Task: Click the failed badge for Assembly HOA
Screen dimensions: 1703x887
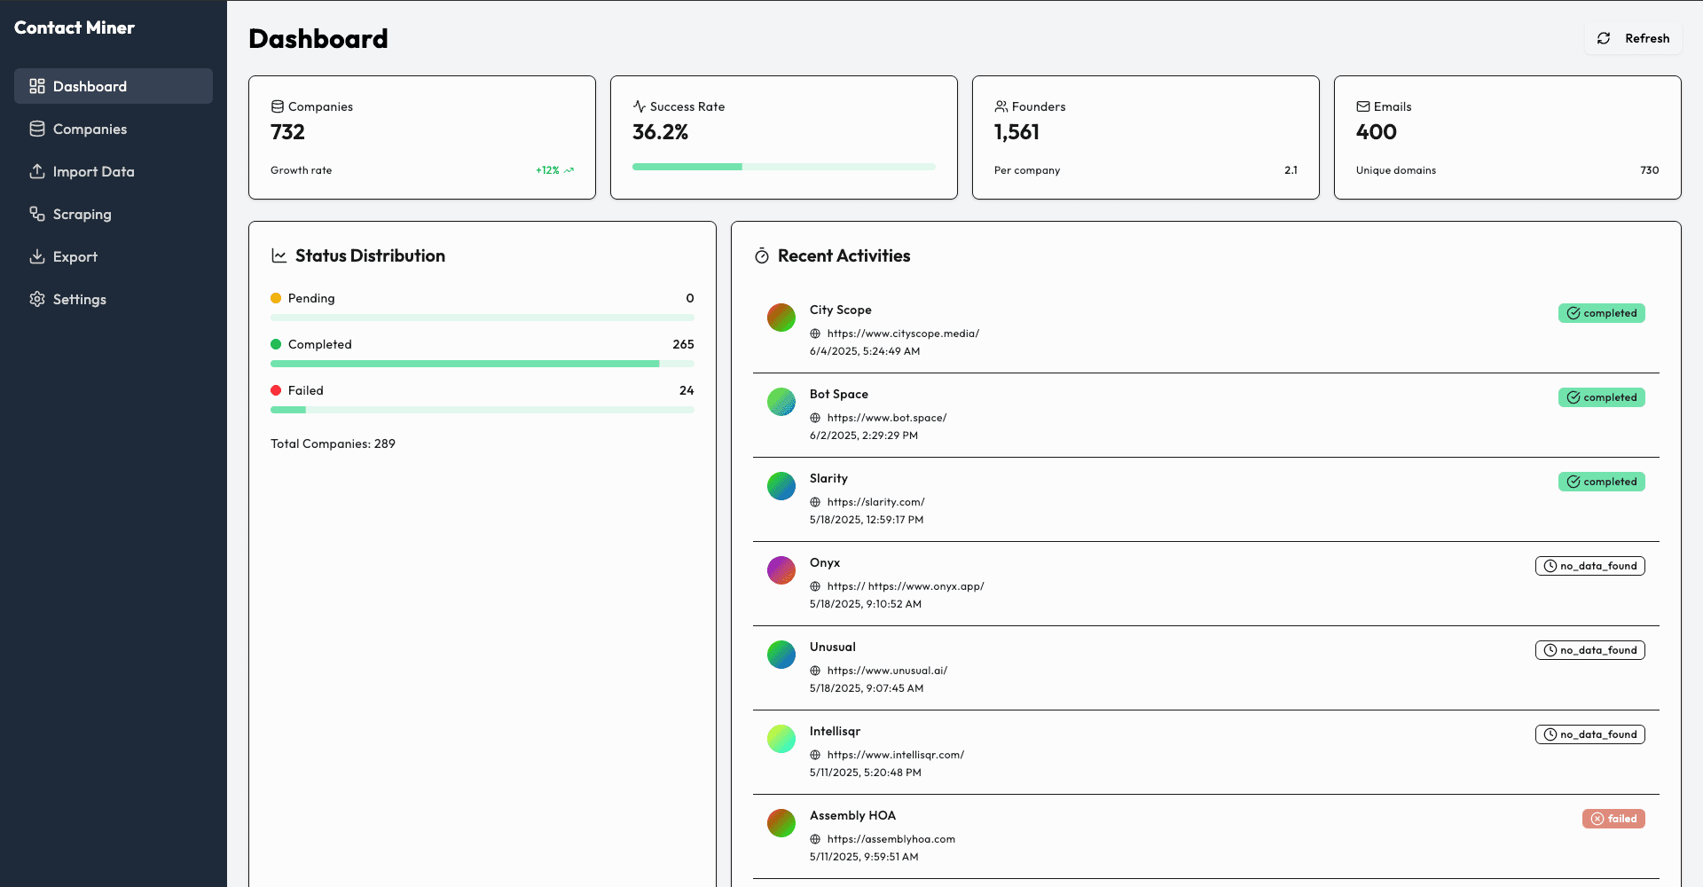Action: click(1613, 819)
